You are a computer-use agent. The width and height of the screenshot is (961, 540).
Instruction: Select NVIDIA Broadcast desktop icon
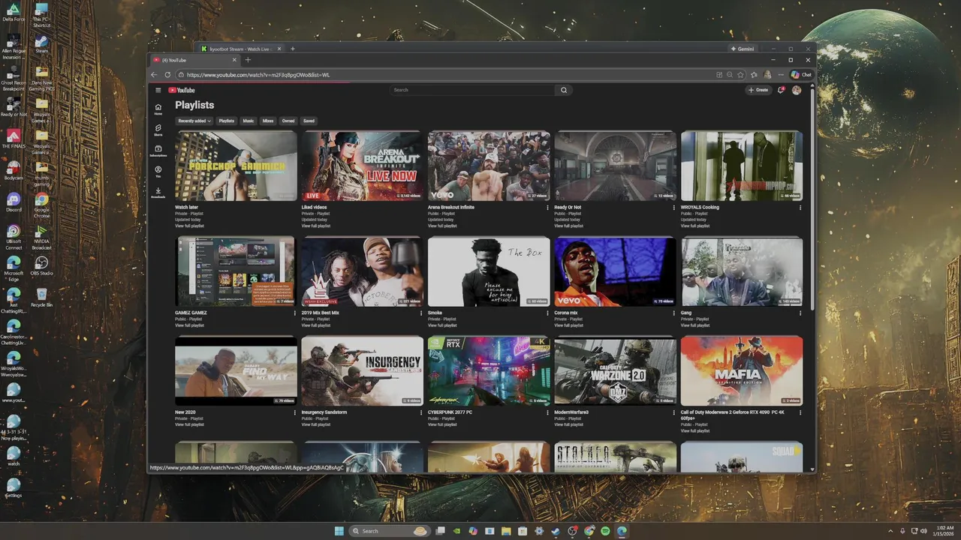click(x=42, y=237)
